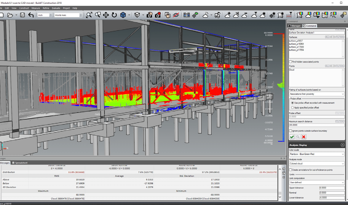This screenshot has height=205, width=348.
Task: Select the Zoom Window tool
Action: (x=98, y=14)
